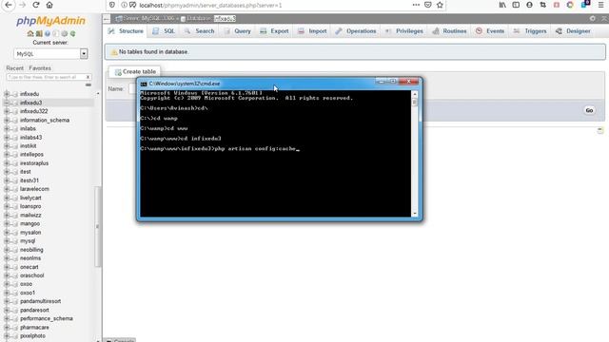The width and height of the screenshot is (609, 342).
Task: Click the log out icon beside Home
Action: (x=39, y=34)
